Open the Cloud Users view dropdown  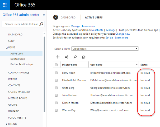pyautogui.click(x=105, y=49)
